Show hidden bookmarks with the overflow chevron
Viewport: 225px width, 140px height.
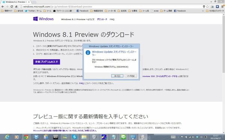click(203, 11)
